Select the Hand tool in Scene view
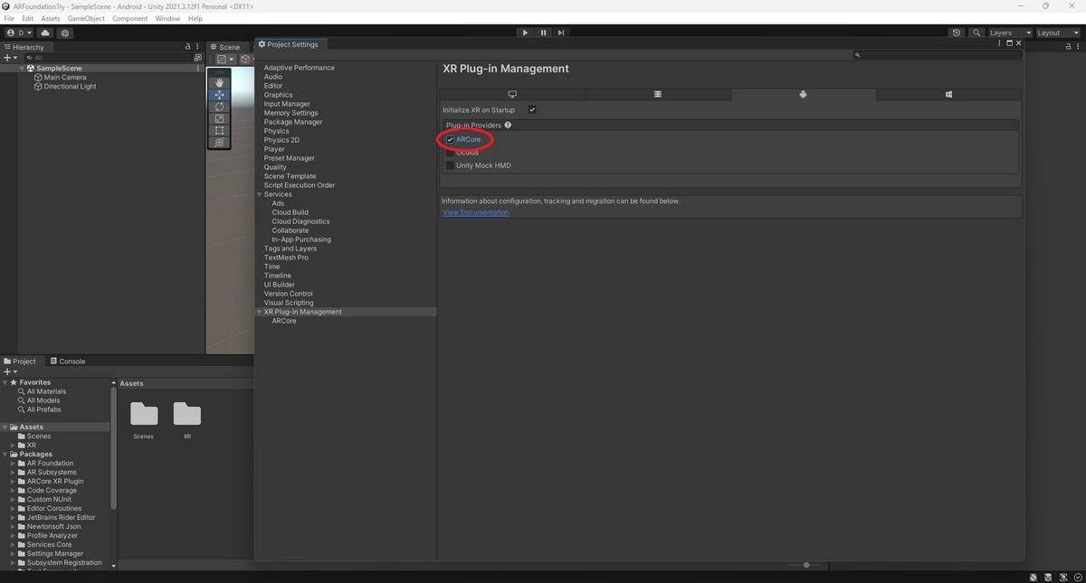This screenshot has height=583, width=1086. pos(219,82)
